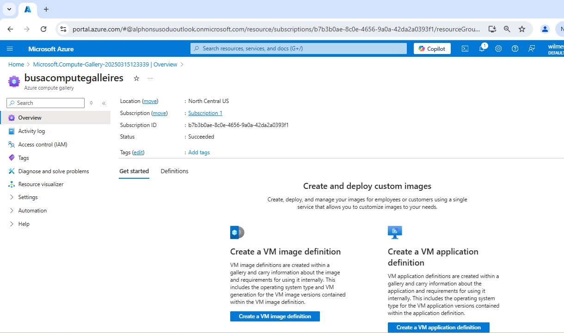
Task: Favorite busacomputegalleires with the star icon
Action: 136,79
